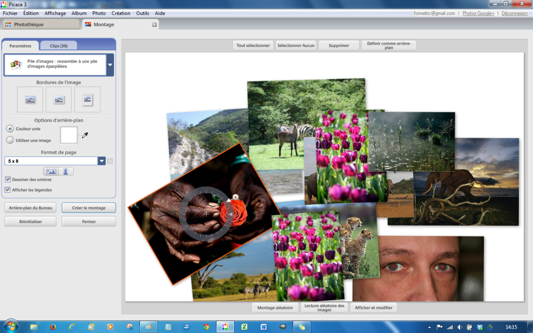Switch to the Clips (39) tab

coord(59,46)
